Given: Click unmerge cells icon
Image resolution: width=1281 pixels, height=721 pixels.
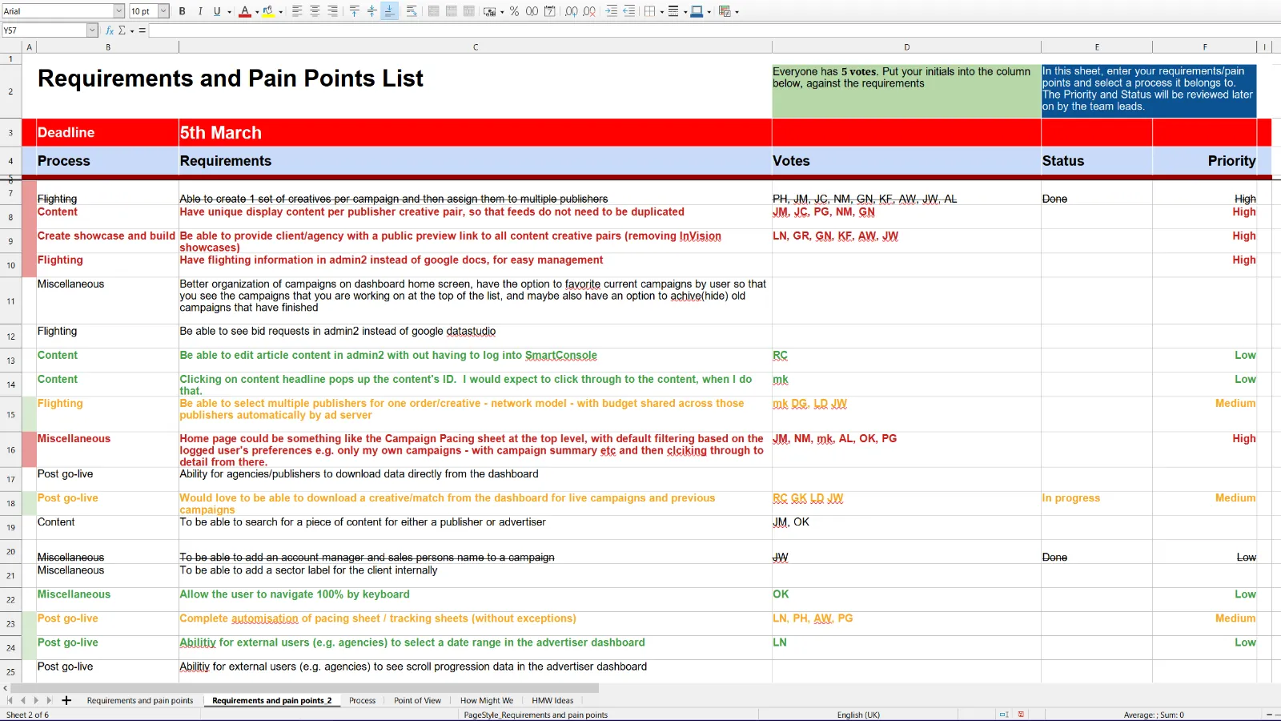Looking at the screenshot, I should click(x=469, y=11).
